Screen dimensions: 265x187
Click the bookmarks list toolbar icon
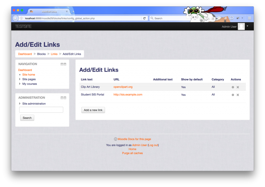point(213,18)
